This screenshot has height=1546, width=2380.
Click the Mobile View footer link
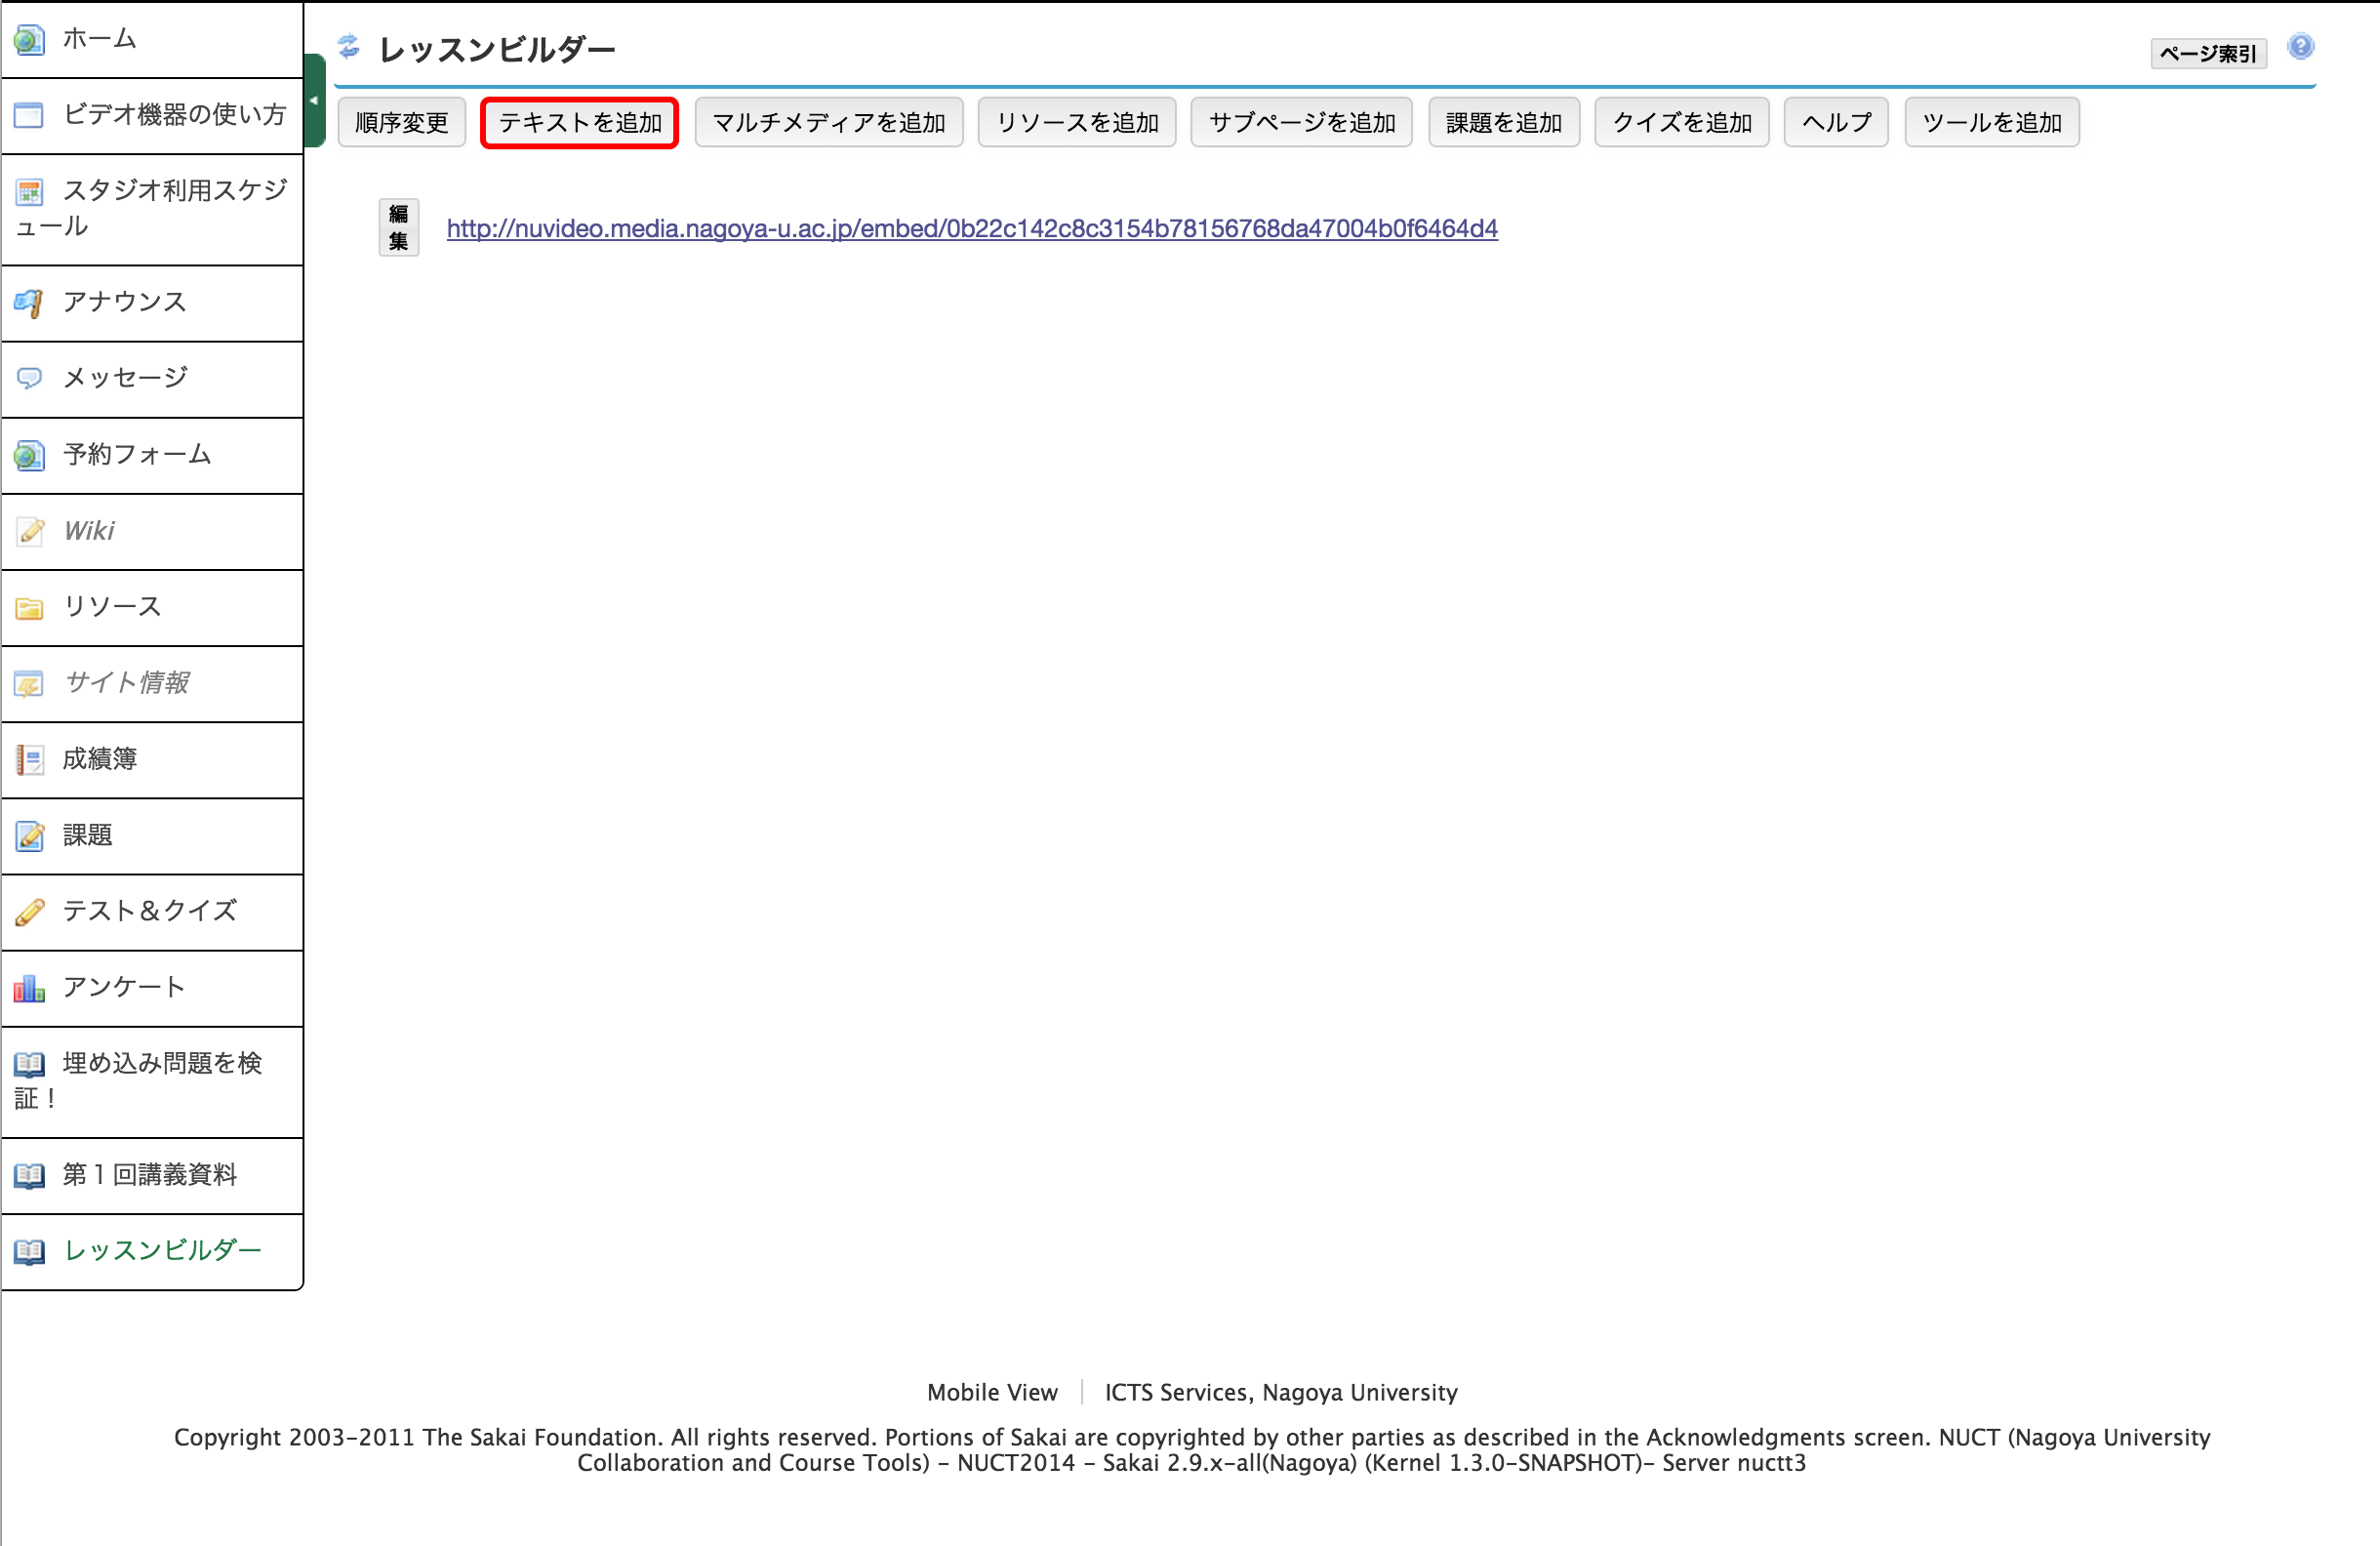point(991,1392)
